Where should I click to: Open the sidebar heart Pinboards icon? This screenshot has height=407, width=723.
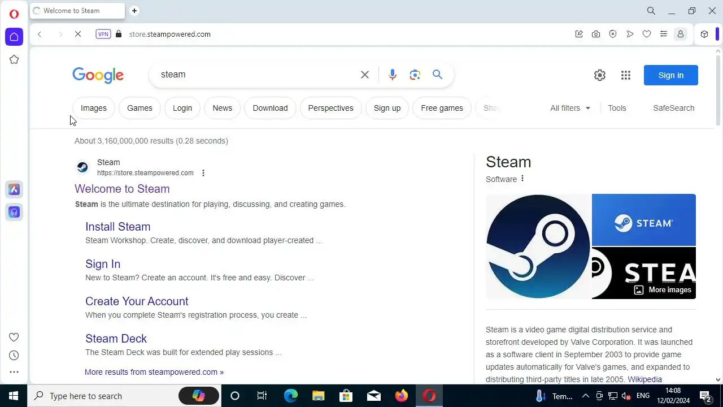(x=14, y=337)
